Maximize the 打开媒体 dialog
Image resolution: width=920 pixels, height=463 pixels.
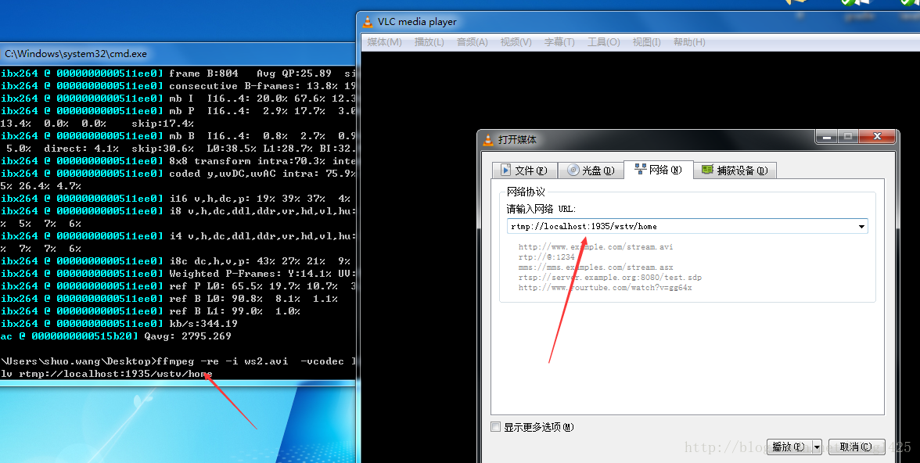coord(848,136)
